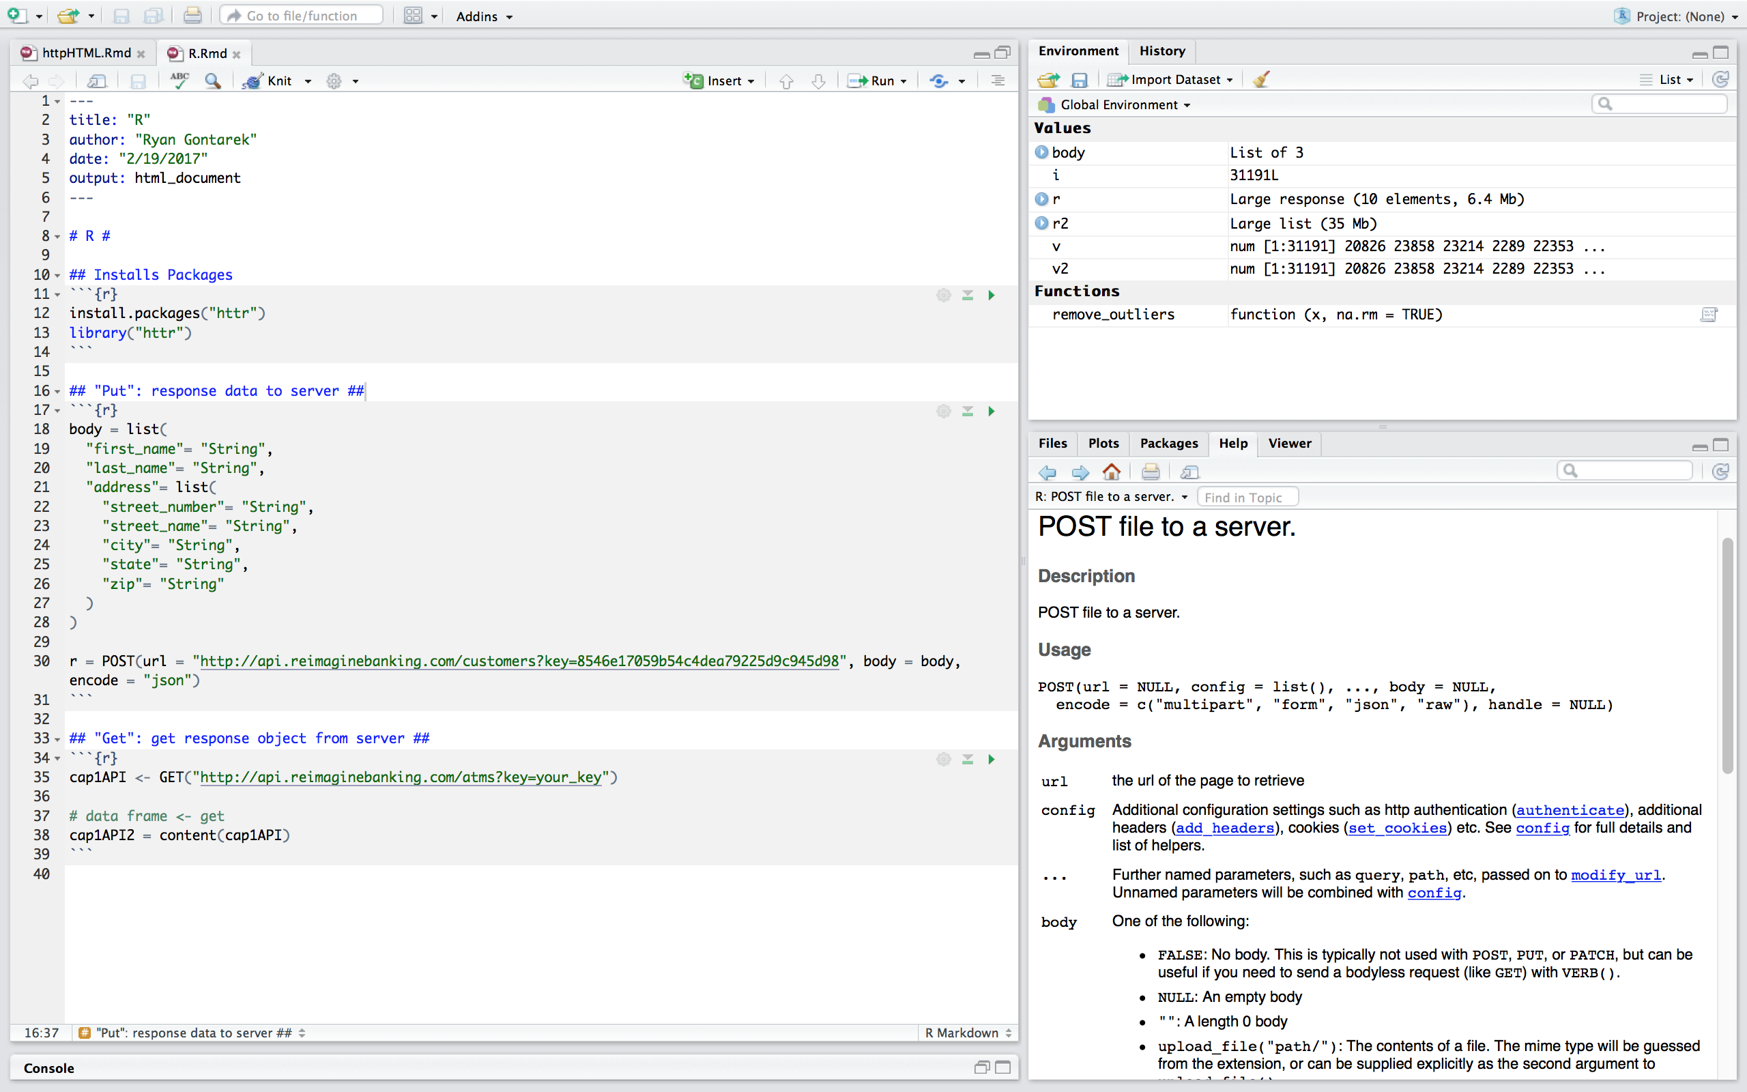1747x1092 pixels.
Task: Switch to the History tab
Action: [x=1161, y=51]
